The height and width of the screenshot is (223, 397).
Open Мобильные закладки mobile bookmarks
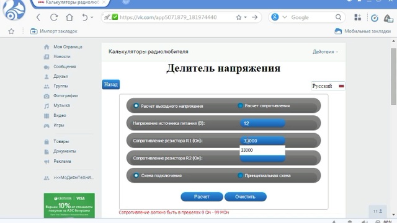click(362, 32)
